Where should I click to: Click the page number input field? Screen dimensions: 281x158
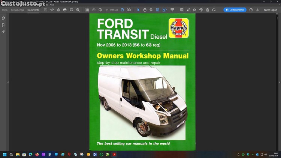click(107, 10)
